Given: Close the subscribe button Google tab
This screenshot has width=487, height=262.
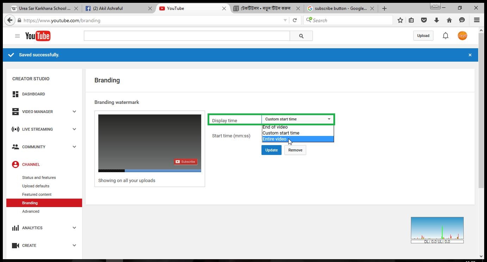Looking at the screenshot, I should point(372,8).
